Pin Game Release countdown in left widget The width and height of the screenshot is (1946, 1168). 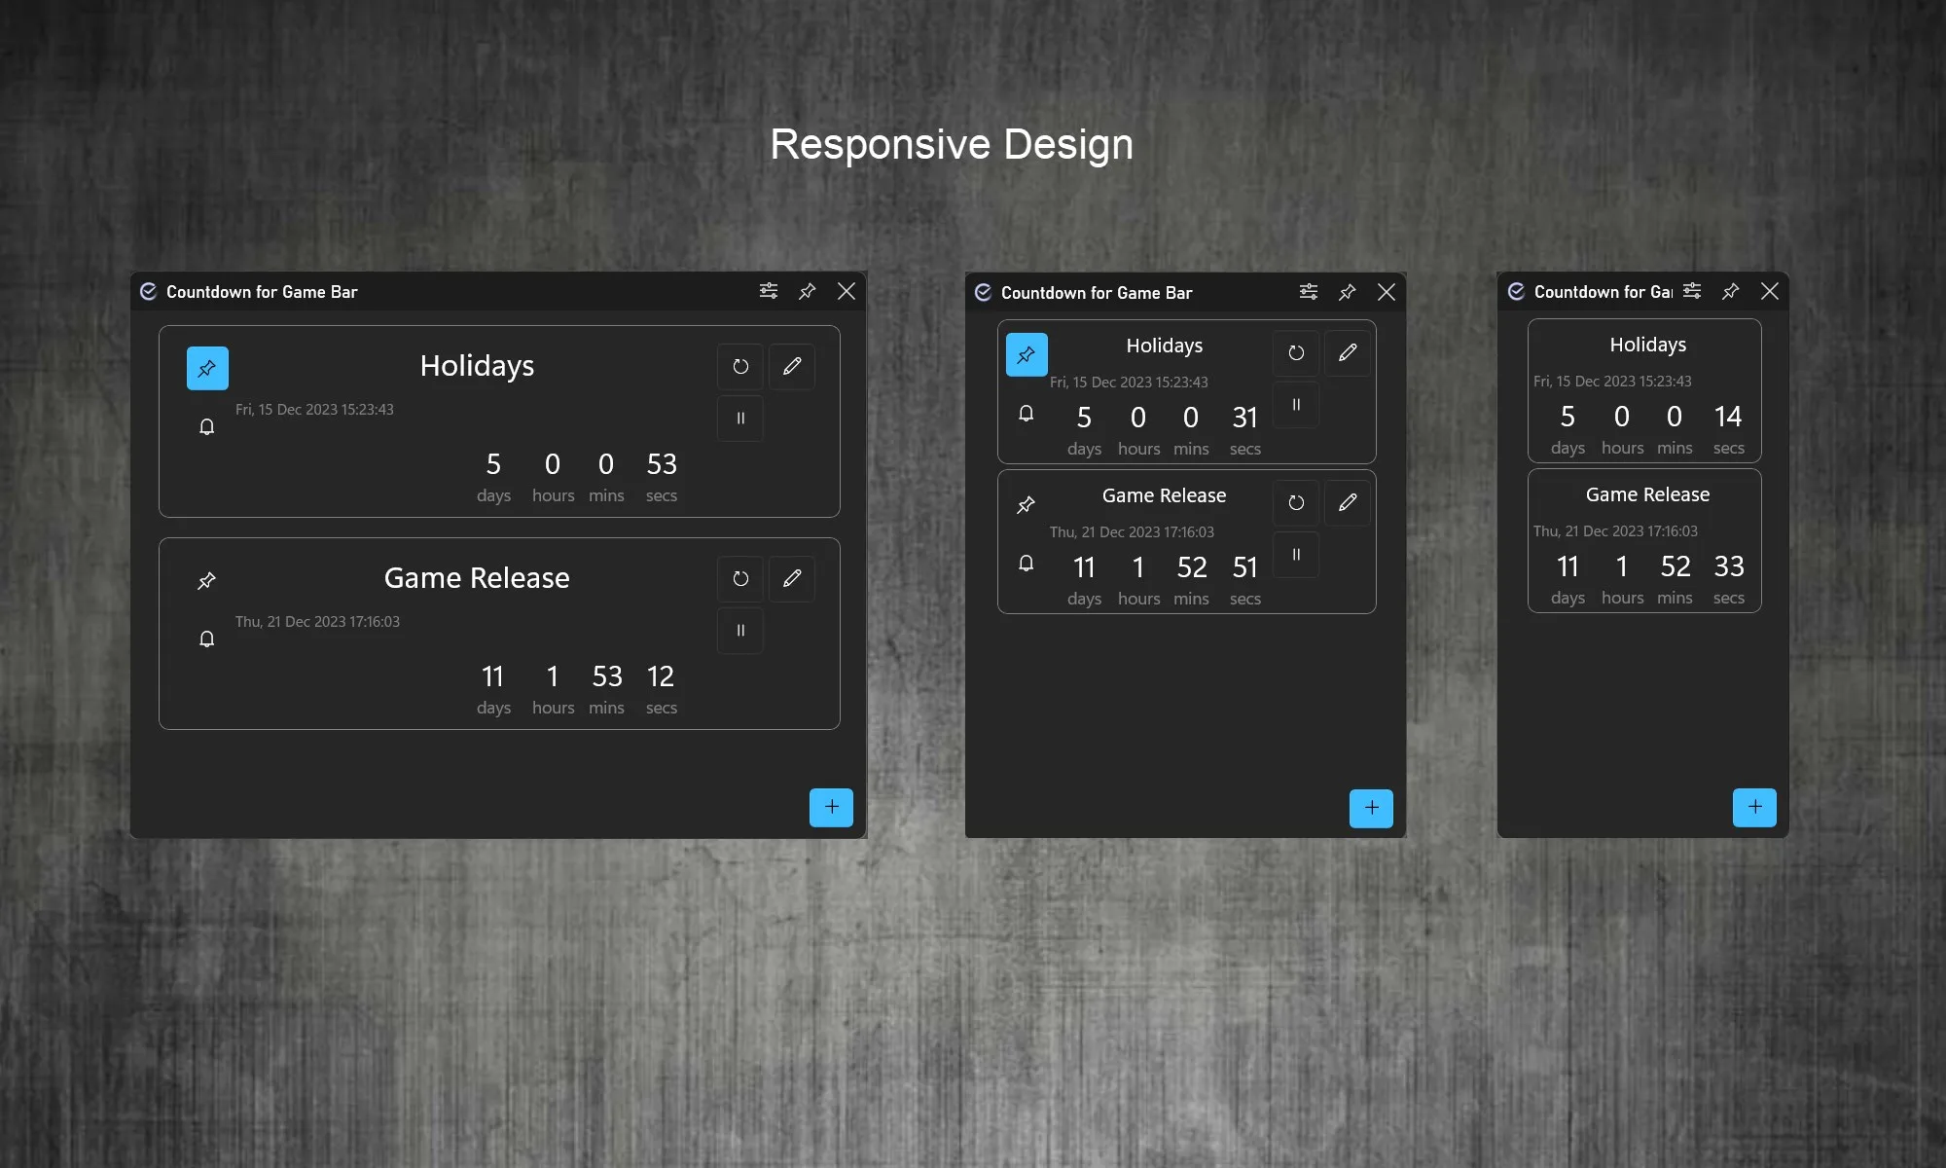(x=207, y=580)
